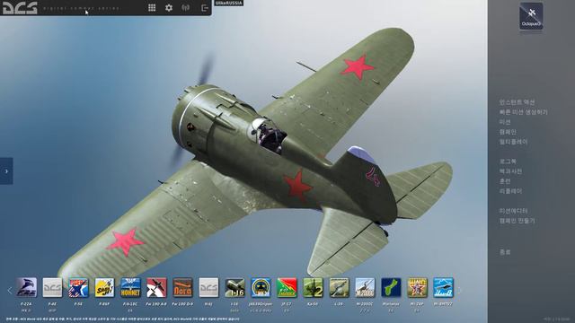The height and width of the screenshot is (323, 575).
Task: Select the I-16 module icon
Action: click(x=234, y=287)
